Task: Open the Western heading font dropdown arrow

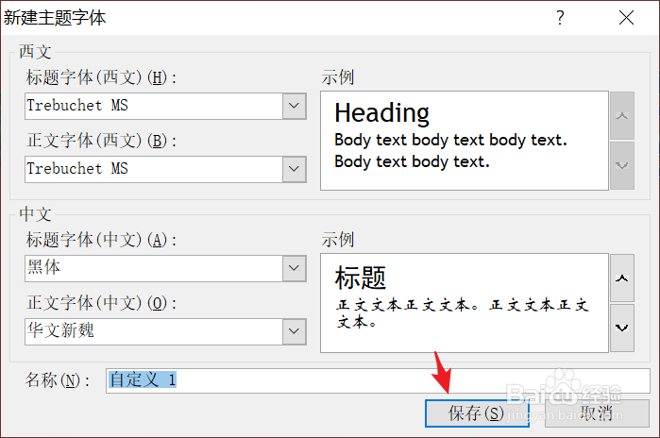Action: tap(295, 106)
